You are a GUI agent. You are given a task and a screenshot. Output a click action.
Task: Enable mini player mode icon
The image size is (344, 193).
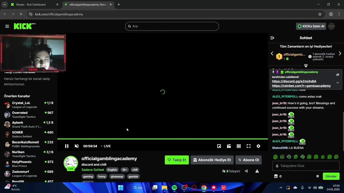219,146
